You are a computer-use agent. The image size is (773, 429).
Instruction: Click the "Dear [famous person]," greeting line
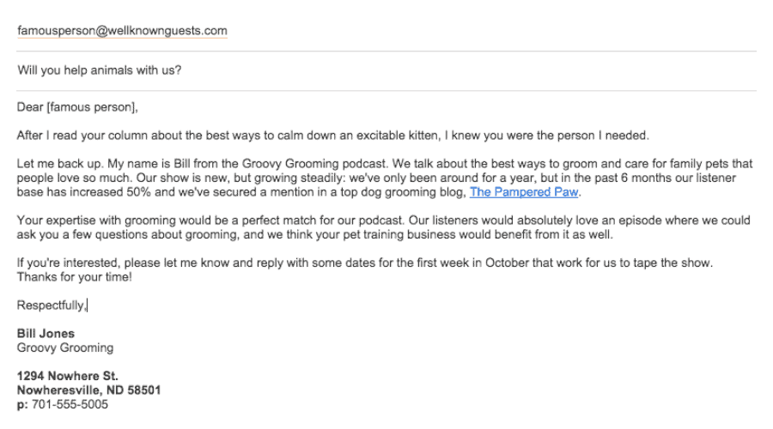pyautogui.click(x=76, y=107)
